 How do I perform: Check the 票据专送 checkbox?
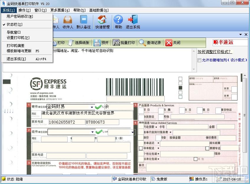click(207, 148)
